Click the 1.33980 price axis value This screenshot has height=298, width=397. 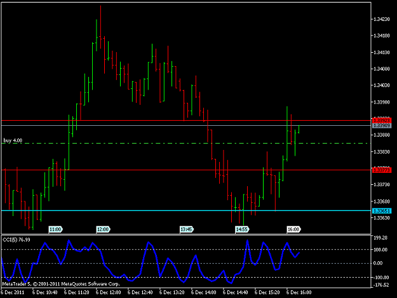(x=382, y=102)
